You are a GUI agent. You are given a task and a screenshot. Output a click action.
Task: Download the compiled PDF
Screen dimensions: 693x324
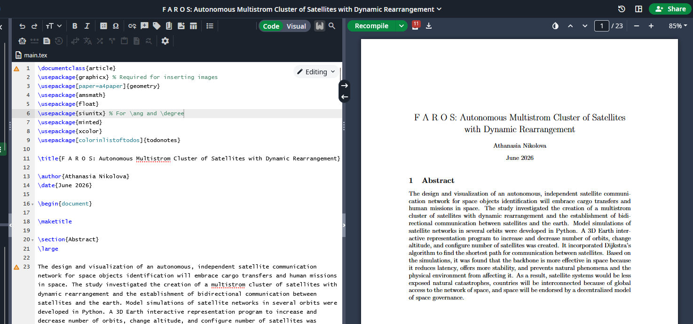428,26
